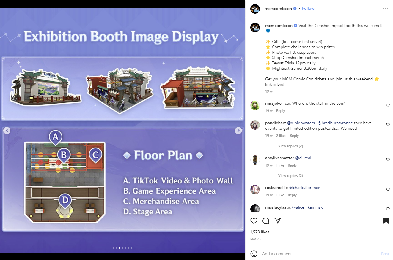393x260 pixels.
Task: Open rosieameliie profile picture
Action: (x=255, y=189)
